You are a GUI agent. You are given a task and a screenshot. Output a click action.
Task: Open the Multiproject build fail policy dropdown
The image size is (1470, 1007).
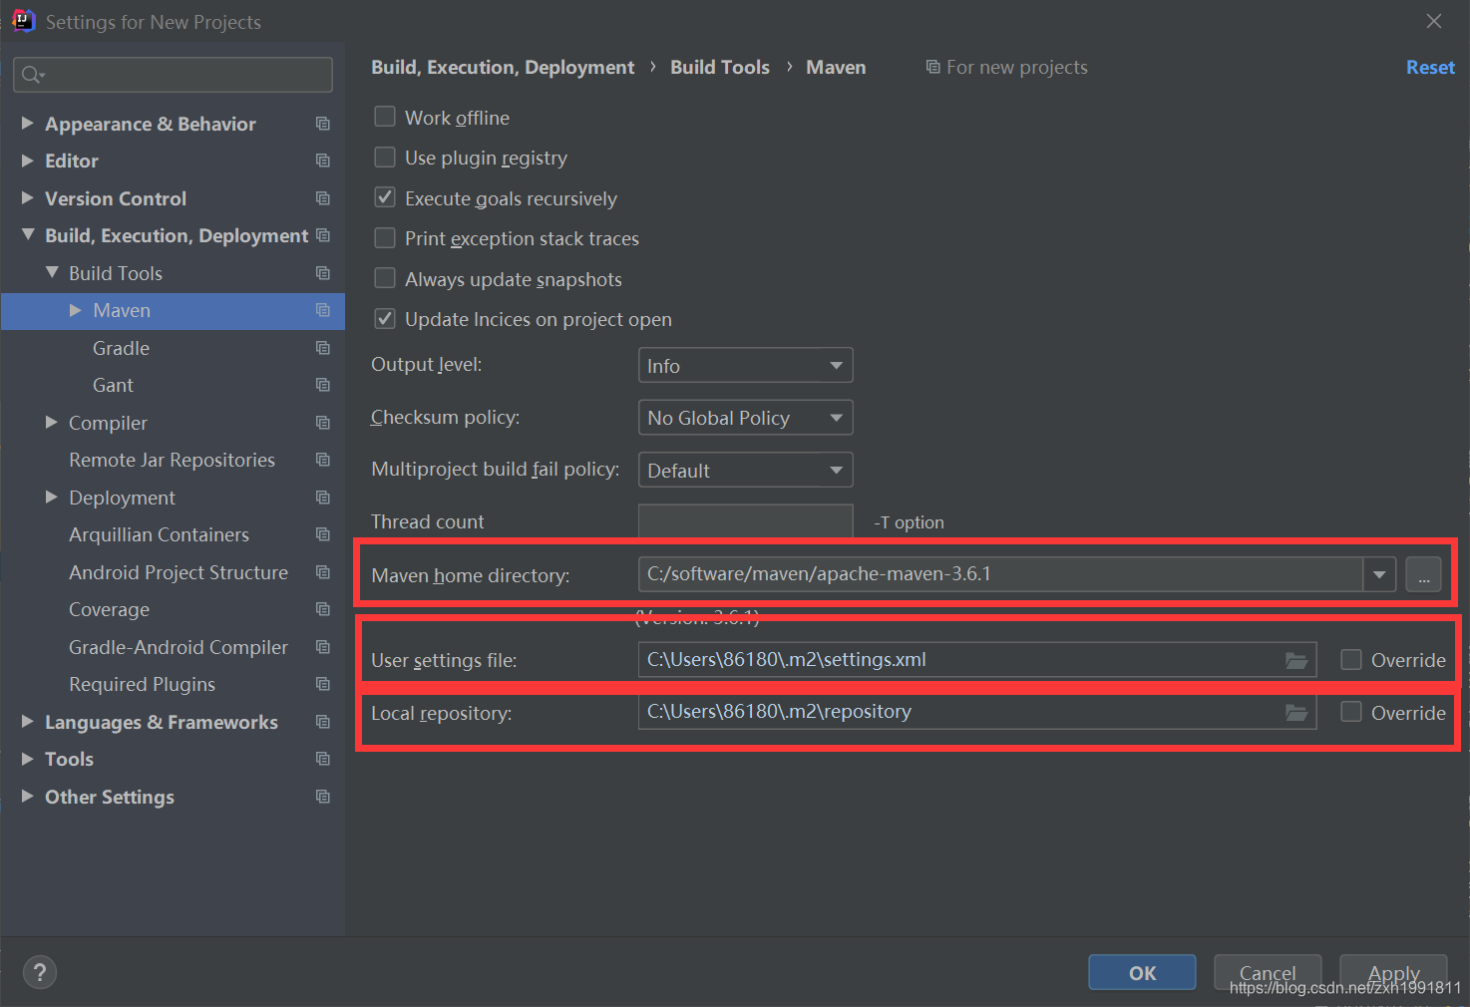point(745,470)
